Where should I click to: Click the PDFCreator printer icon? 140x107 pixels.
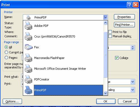click(28, 79)
